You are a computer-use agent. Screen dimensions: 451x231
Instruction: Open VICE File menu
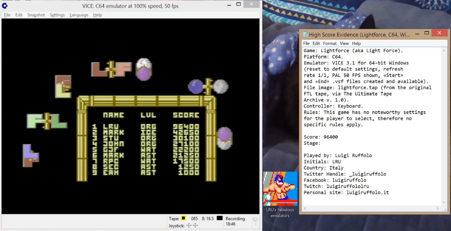(x=7, y=15)
